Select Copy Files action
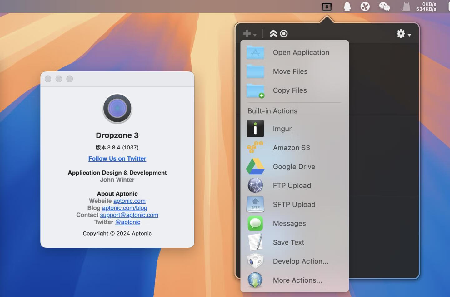Screen dimensions: 450x297 click(294, 90)
